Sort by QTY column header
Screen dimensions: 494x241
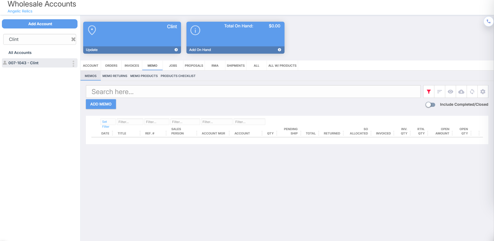click(x=270, y=133)
